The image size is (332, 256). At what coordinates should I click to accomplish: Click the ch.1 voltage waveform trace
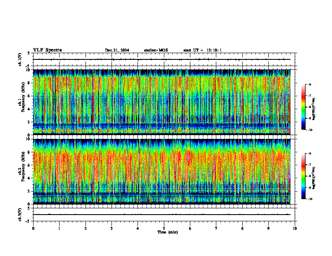[x=162, y=59]
